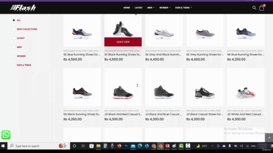Click SK Grey Running Shoes image
The image size is (273, 153).
point(205,30)
